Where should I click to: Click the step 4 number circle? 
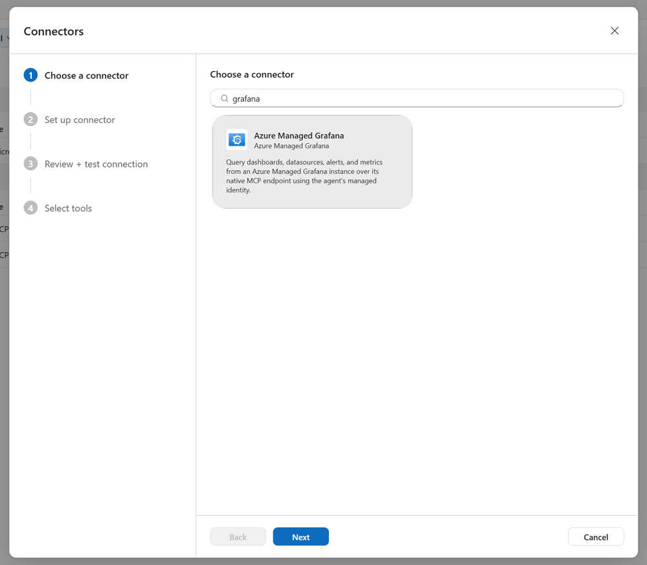[x=30, y=208]
